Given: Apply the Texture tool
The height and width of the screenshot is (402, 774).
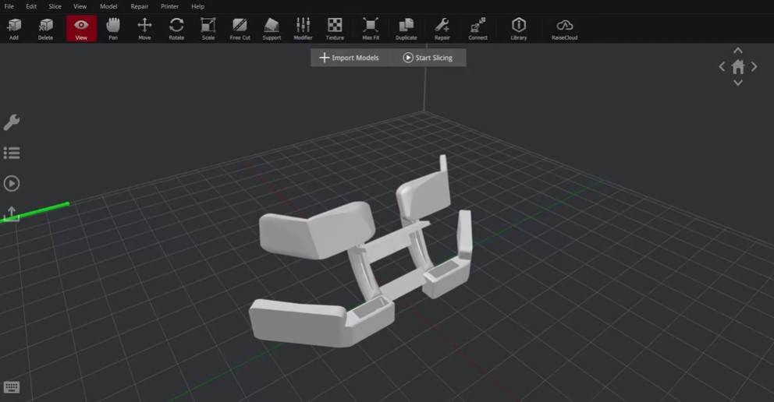Looking at the screenshot, I should pos(335,29).
